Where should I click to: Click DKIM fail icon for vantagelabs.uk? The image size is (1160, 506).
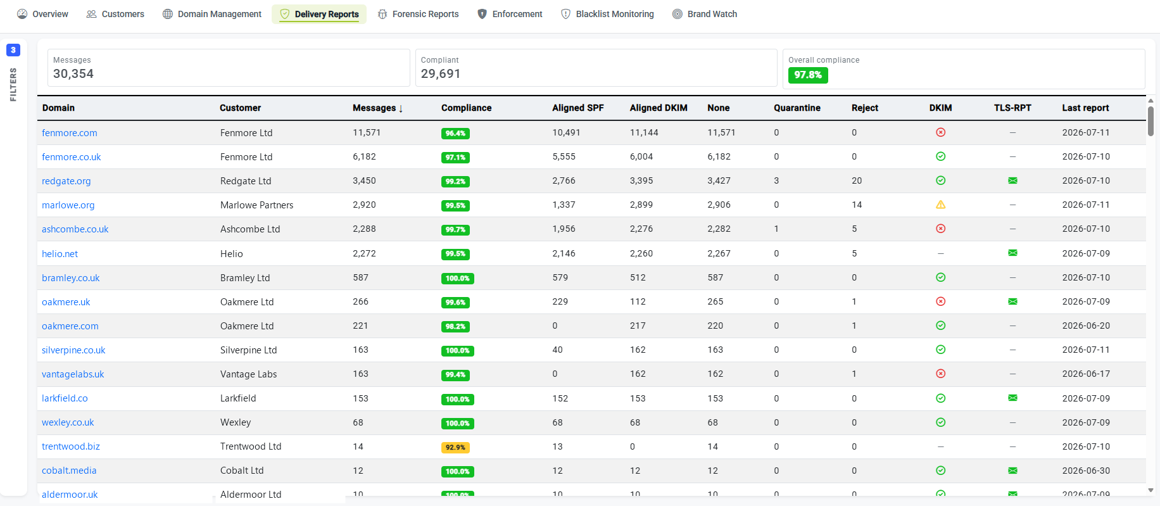940,374
